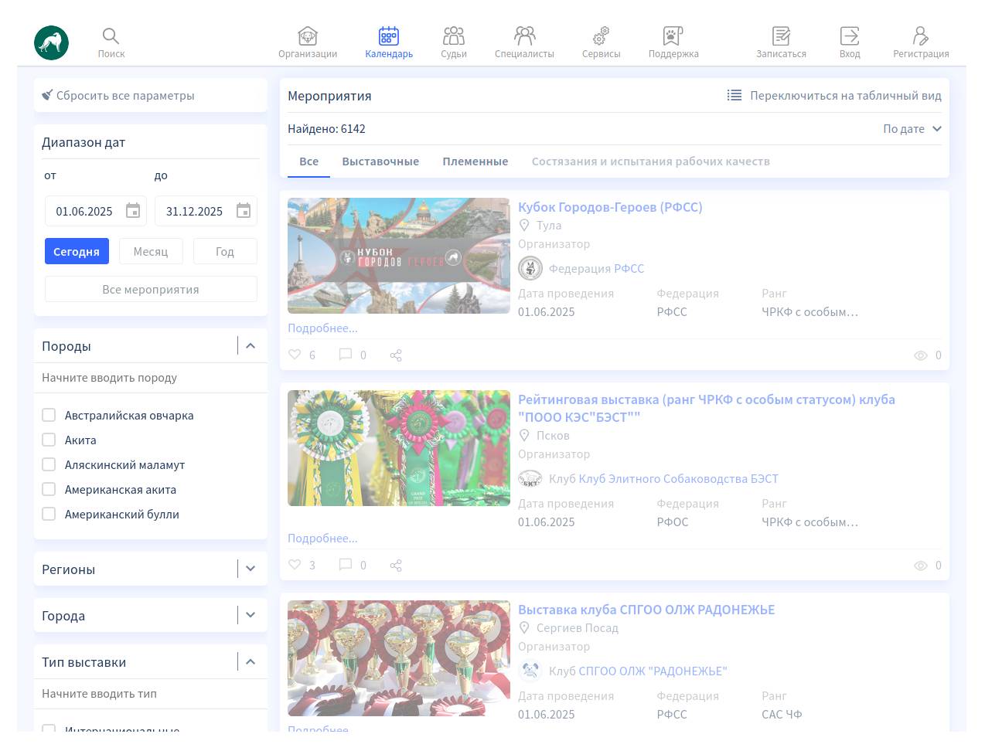985x751 pixels.
Task: Open Регистрация page
Action: 921,42
